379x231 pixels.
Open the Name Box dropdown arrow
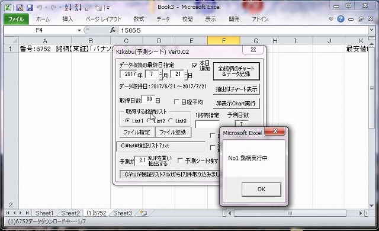click(79, 30)
